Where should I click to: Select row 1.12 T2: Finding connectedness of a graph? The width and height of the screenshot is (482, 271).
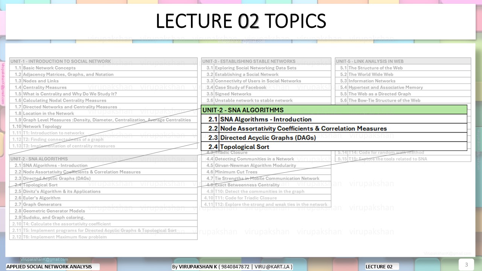(x=103, y=139)
